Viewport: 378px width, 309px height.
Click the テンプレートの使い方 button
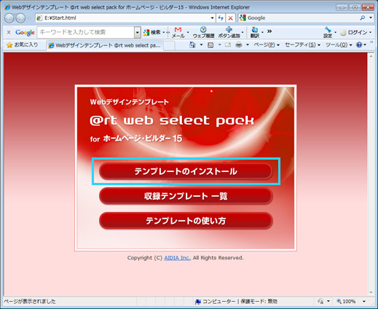coord(186,221)
